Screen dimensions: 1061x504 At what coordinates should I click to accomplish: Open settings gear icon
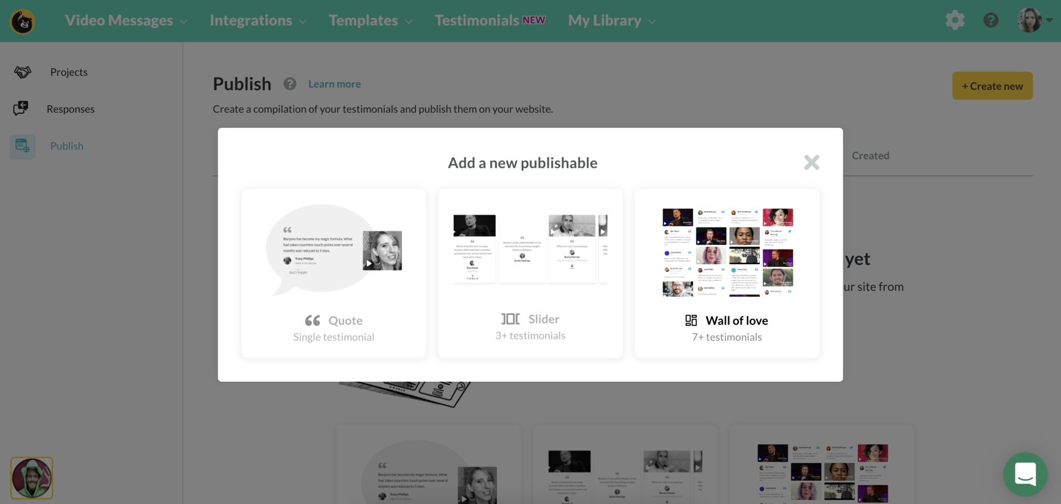point(955,20)
